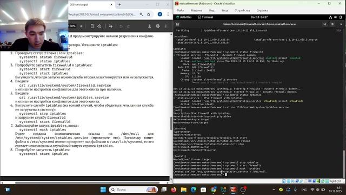Open the terminal hamburger menu
346x195 pixels.
click(x=332, y=24)
